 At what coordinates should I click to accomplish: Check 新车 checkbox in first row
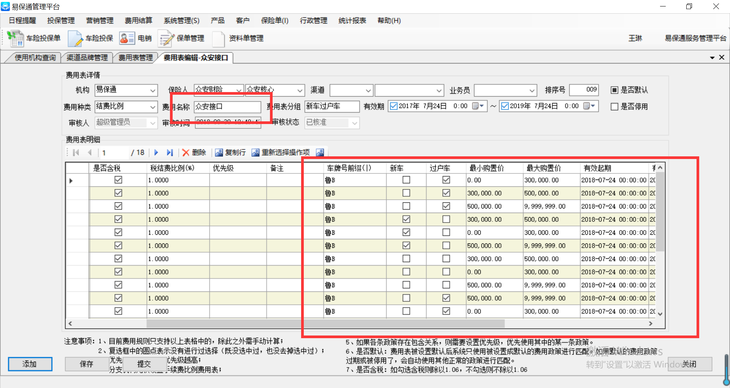pyautogui.click(x=406, y=180)
